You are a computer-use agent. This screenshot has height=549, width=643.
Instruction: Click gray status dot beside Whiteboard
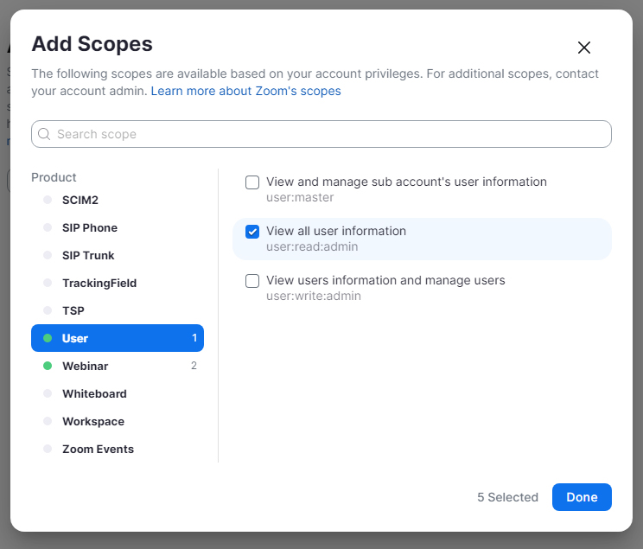coord(48,393)
